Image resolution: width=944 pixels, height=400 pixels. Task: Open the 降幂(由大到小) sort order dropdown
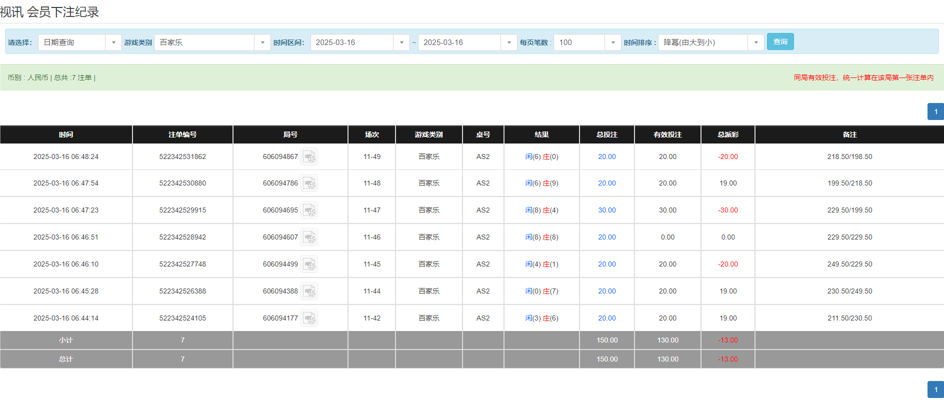[756, 42]
